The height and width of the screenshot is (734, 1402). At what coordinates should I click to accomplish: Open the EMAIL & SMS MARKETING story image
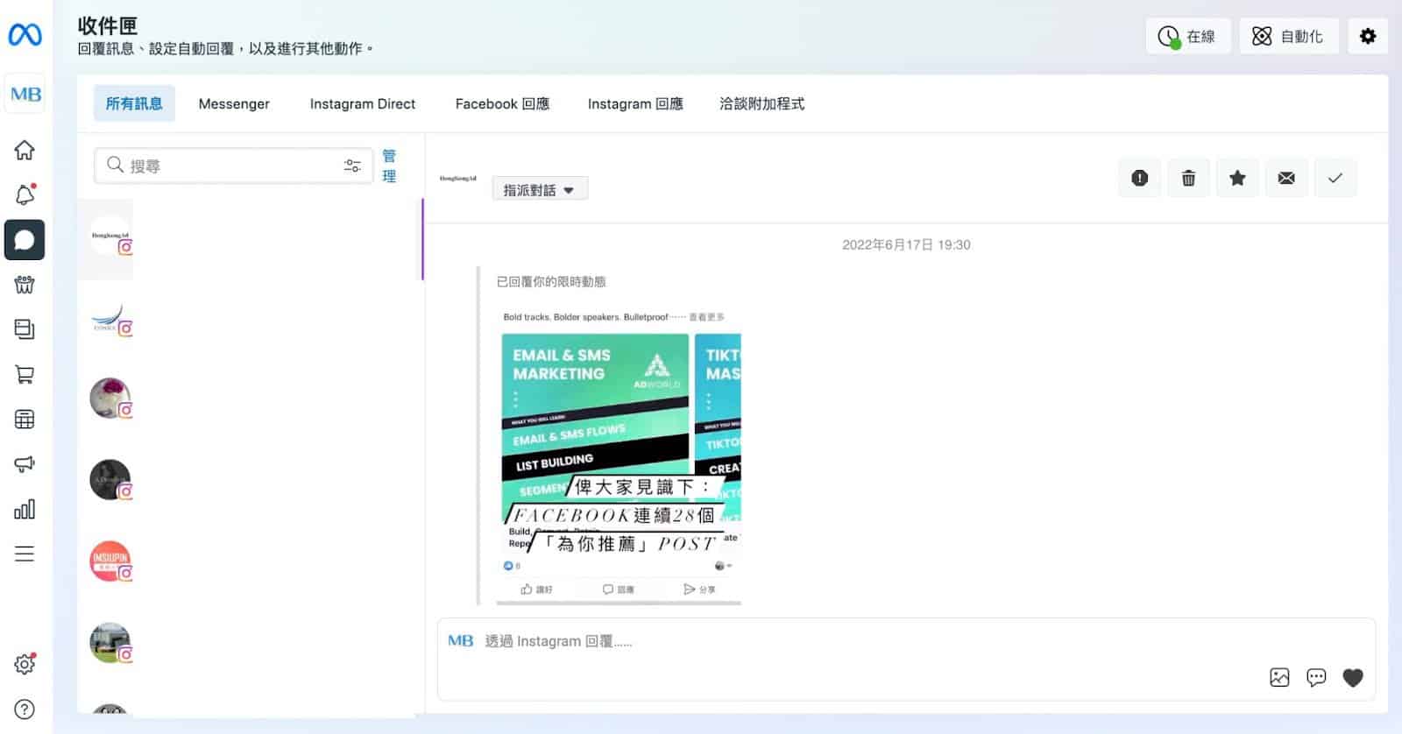coord(619,455)
